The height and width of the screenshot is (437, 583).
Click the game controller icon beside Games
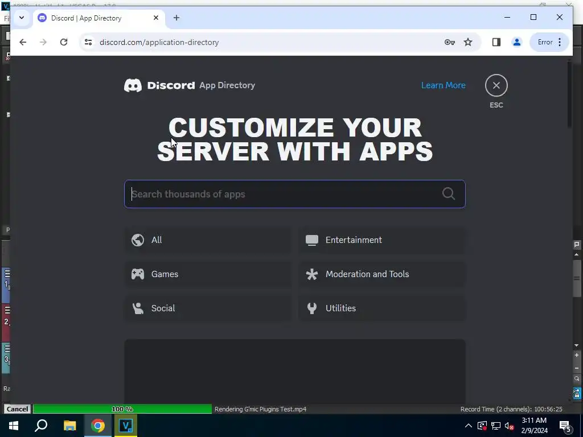(x=138, y=274)
